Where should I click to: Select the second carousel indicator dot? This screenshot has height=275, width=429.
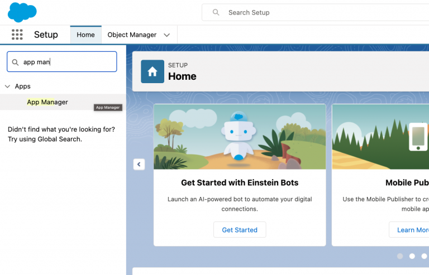point(412,256)
